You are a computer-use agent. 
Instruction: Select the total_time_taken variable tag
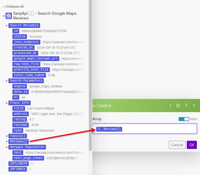pos(29,75)
